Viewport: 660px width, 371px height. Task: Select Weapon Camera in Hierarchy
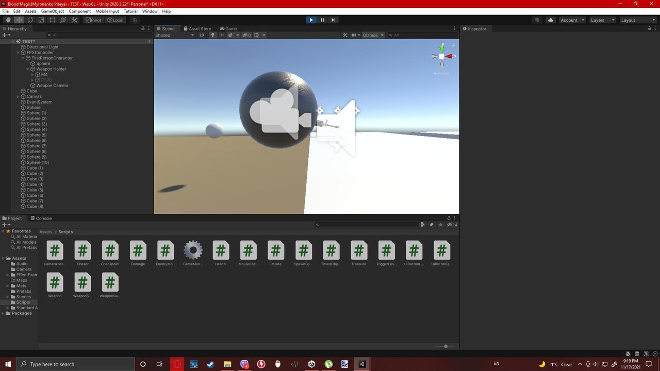[x=52, y=86]
